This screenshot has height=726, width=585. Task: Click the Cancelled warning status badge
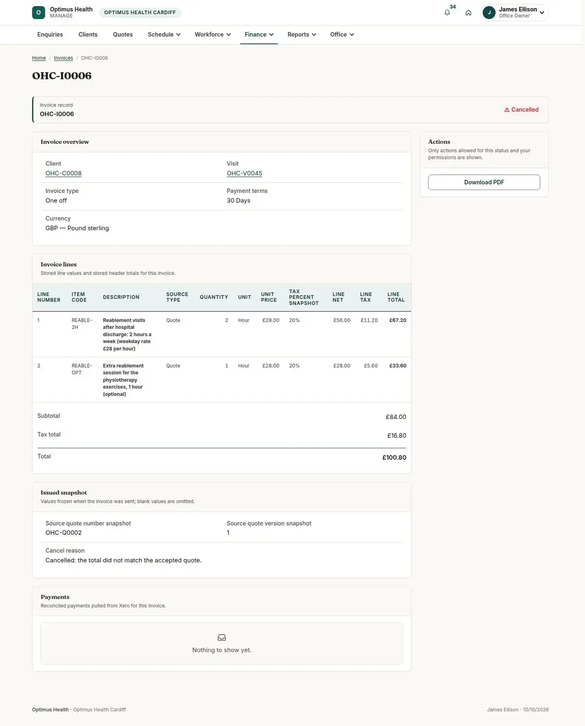point(521,110)
